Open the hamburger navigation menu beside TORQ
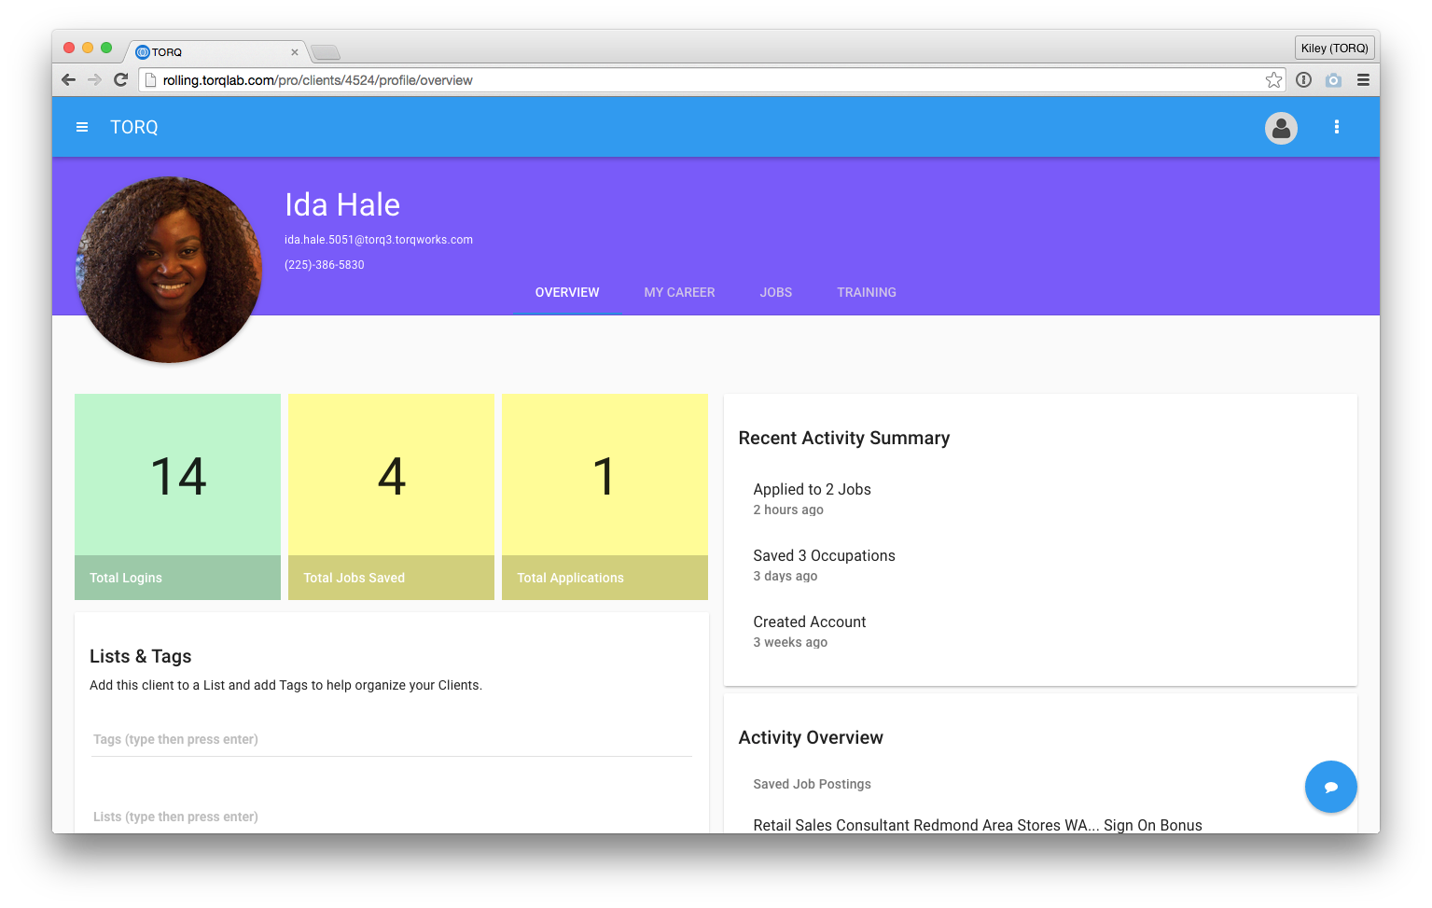 pos(82,127)
